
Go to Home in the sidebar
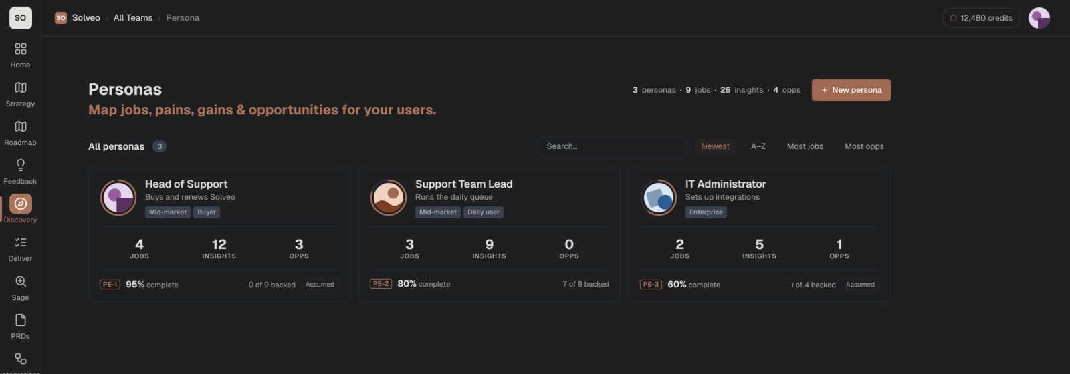pos(20,55)
